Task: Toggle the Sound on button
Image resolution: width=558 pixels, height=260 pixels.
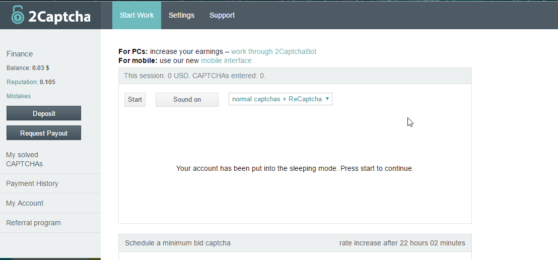Action: [x=187, y=100]
